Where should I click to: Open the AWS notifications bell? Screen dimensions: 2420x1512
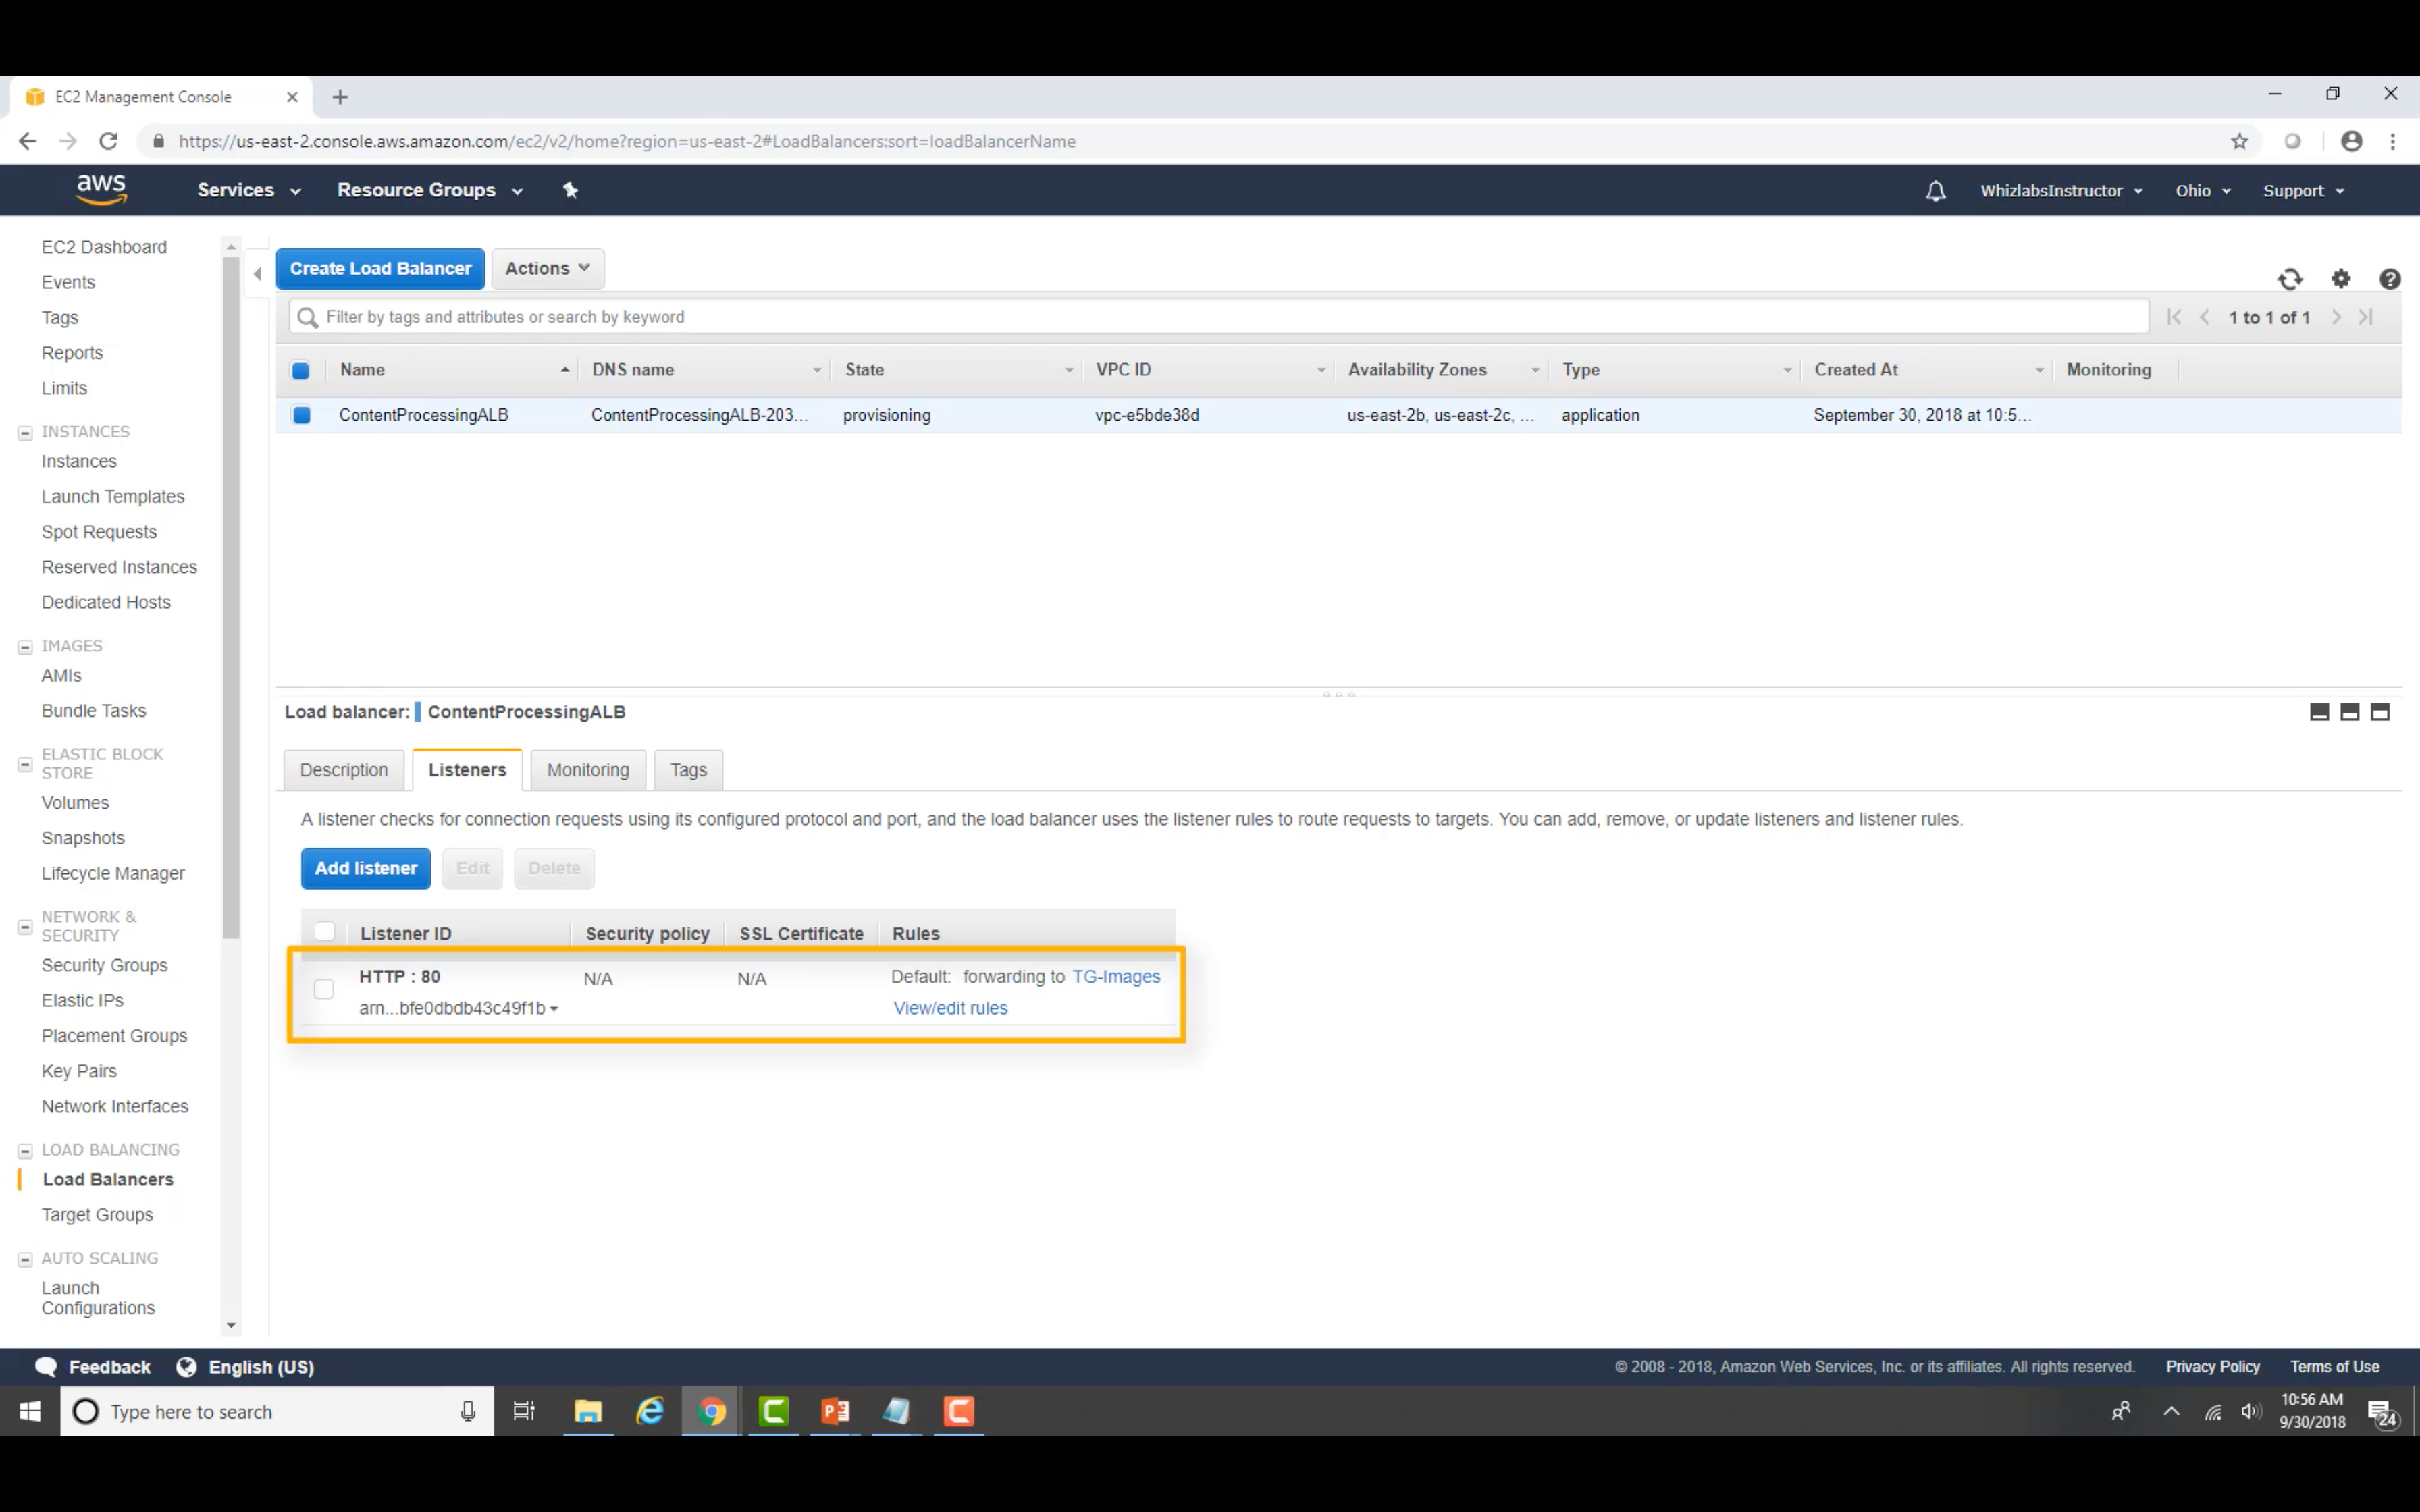point(1935,191)
